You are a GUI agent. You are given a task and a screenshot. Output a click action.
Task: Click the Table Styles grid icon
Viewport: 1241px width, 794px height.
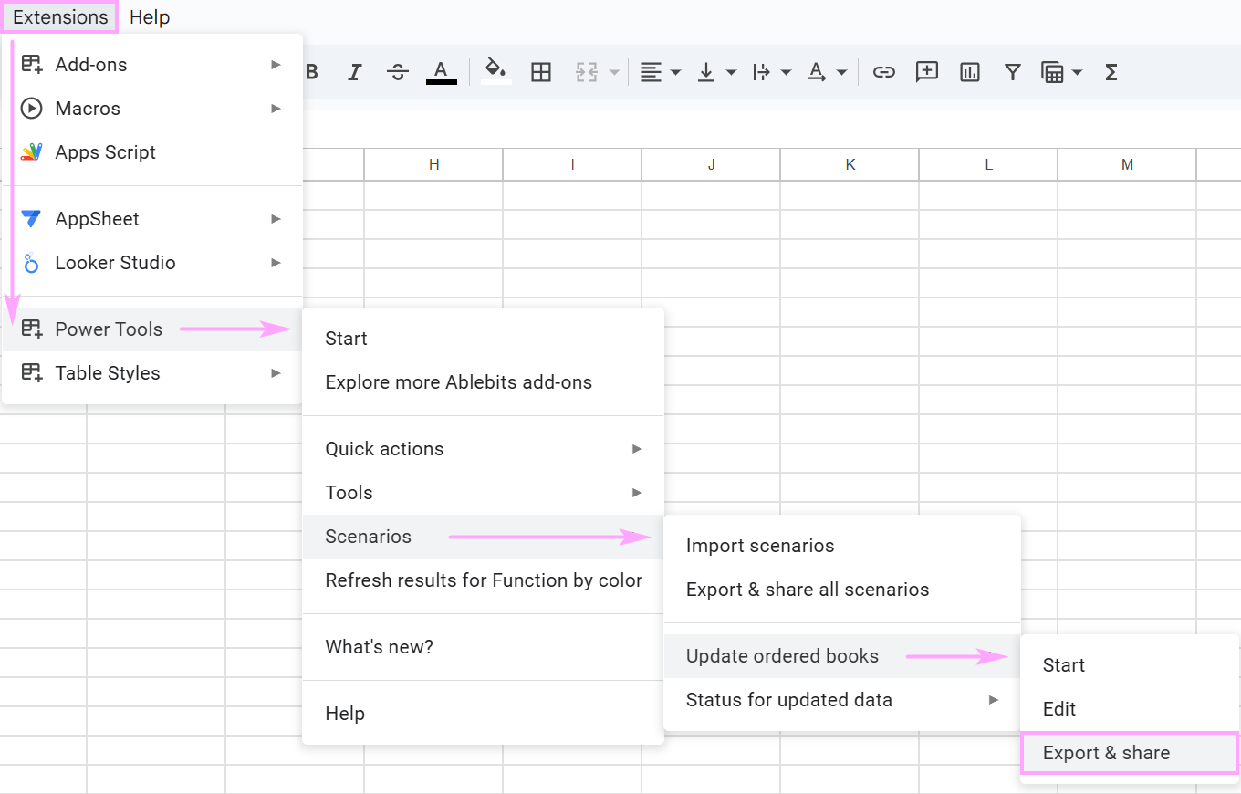pos(32,372)
